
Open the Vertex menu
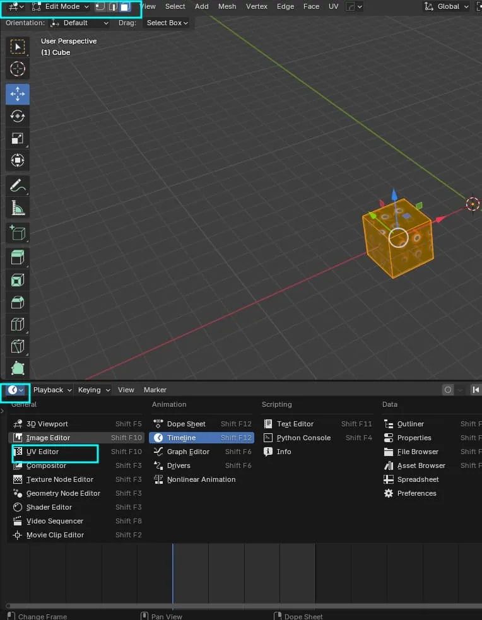tap(257, 7)
